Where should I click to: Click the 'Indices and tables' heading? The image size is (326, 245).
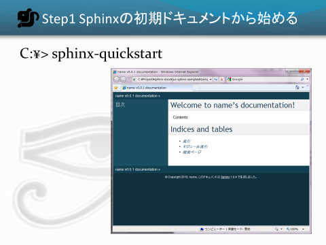[201, 129]
